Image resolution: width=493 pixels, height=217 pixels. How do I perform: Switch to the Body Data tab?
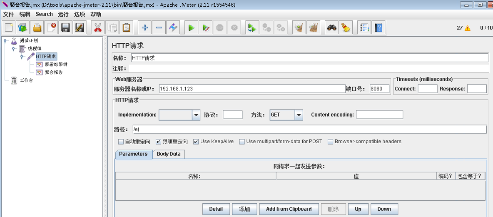click(169, 155)
